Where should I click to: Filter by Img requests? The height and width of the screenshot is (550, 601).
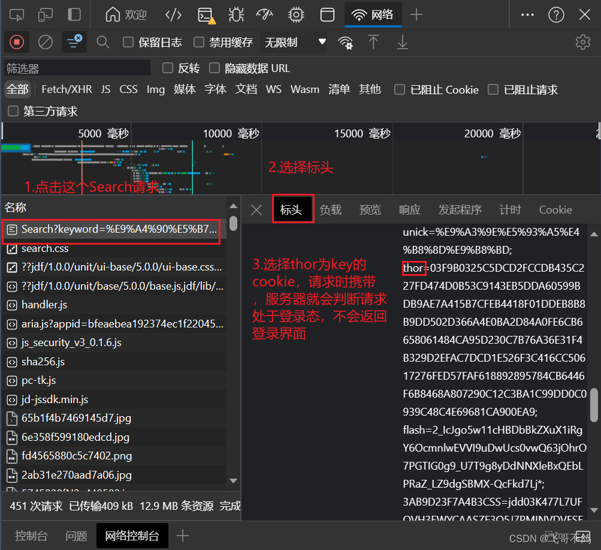[156, 89]
